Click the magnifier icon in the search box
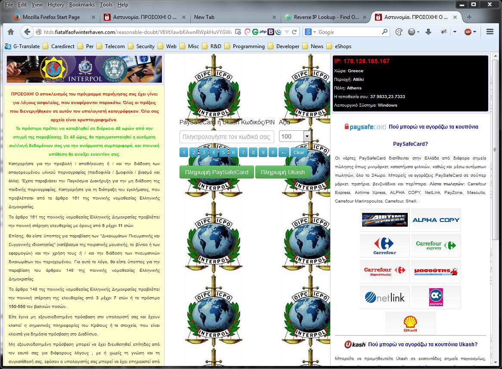Image resolution: width=502 pixels, height=369 pixels. (384, 32)
